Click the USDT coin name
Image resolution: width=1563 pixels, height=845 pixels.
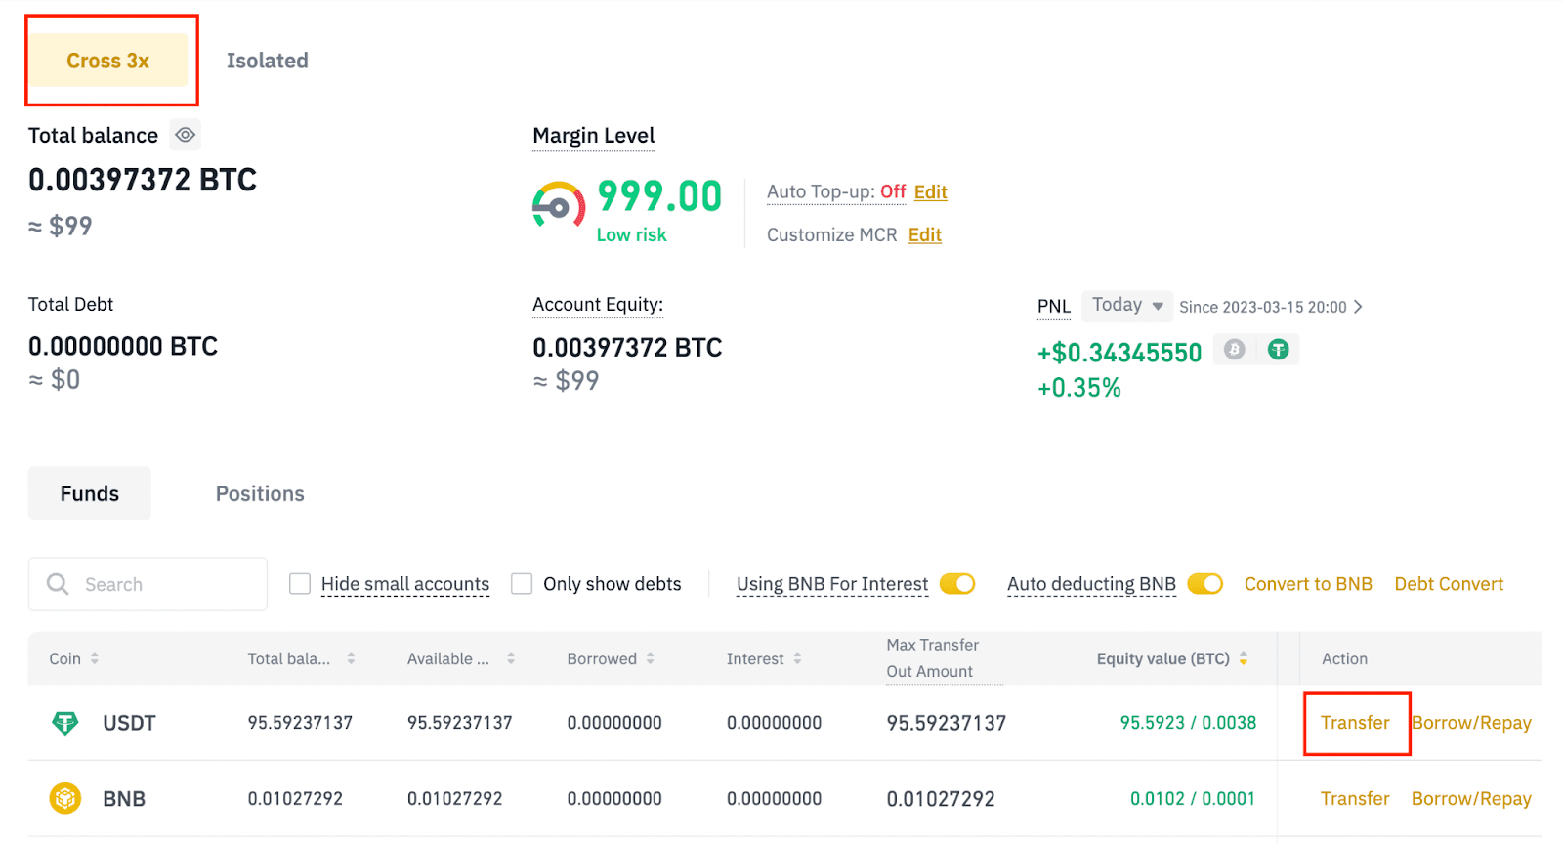coord(130,724)
